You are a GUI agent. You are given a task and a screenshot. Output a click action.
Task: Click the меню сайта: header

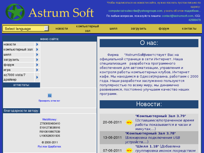click(x=50, y=39)
